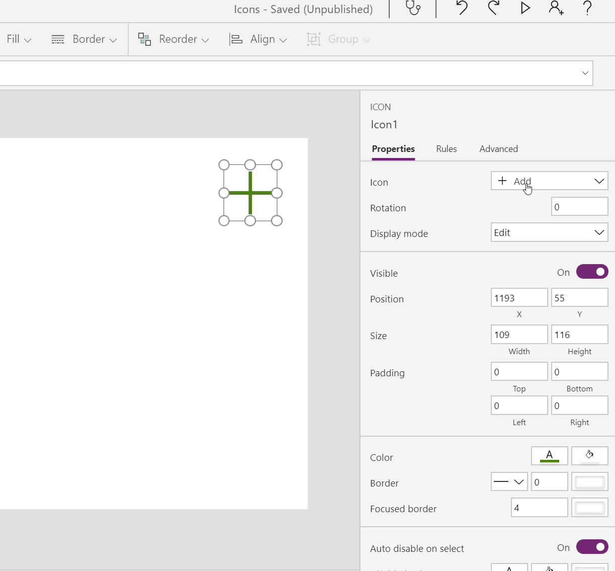Image resolution: width=615 pixels, height=571 pixels.
Task: Run the App Checker stethoscope icon
Action: (413, 9)
